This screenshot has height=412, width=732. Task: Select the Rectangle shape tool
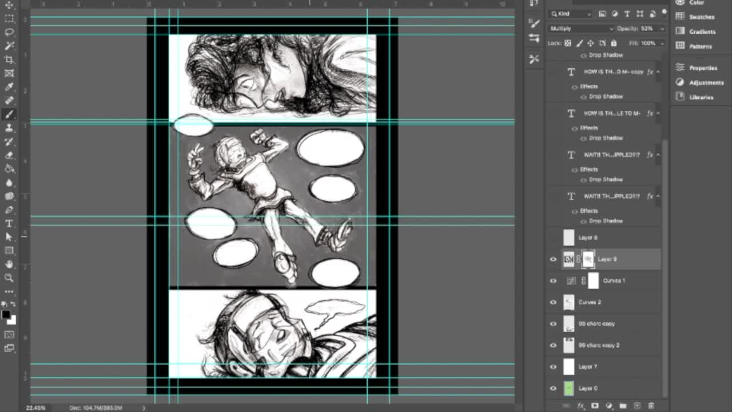tap(9, 251)
